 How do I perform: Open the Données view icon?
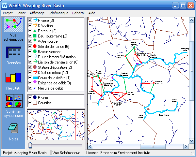click(13, 52)
